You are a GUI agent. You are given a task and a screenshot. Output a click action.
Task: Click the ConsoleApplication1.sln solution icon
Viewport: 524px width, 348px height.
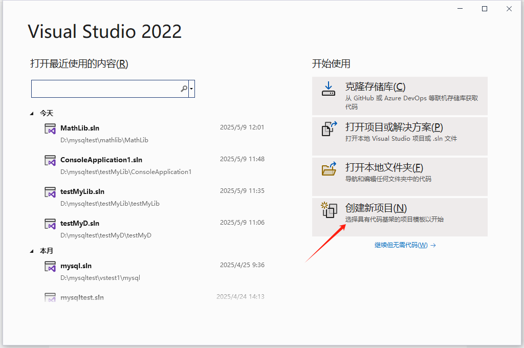(50, 161)
